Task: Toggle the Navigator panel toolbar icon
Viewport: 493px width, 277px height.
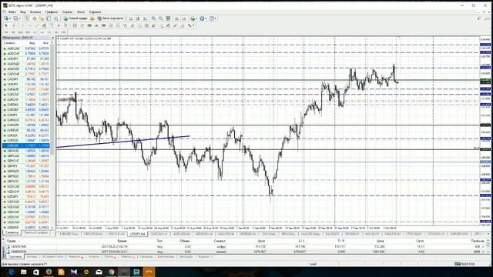Action: coord(42,18)
